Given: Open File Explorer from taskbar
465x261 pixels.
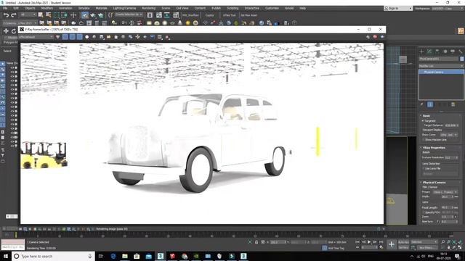Looking at the screenshot, I should (125, 256).
